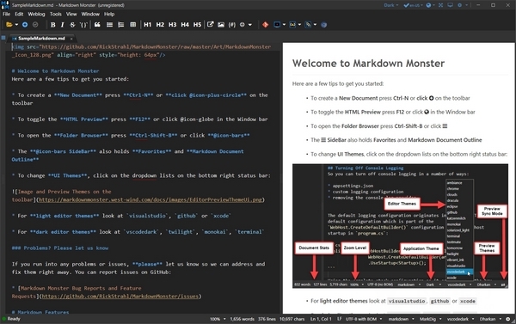Image resolution: width=516 pixels, height=324 pixels.
Task: Apply italic formatting
Action: (x=63, y=25)
